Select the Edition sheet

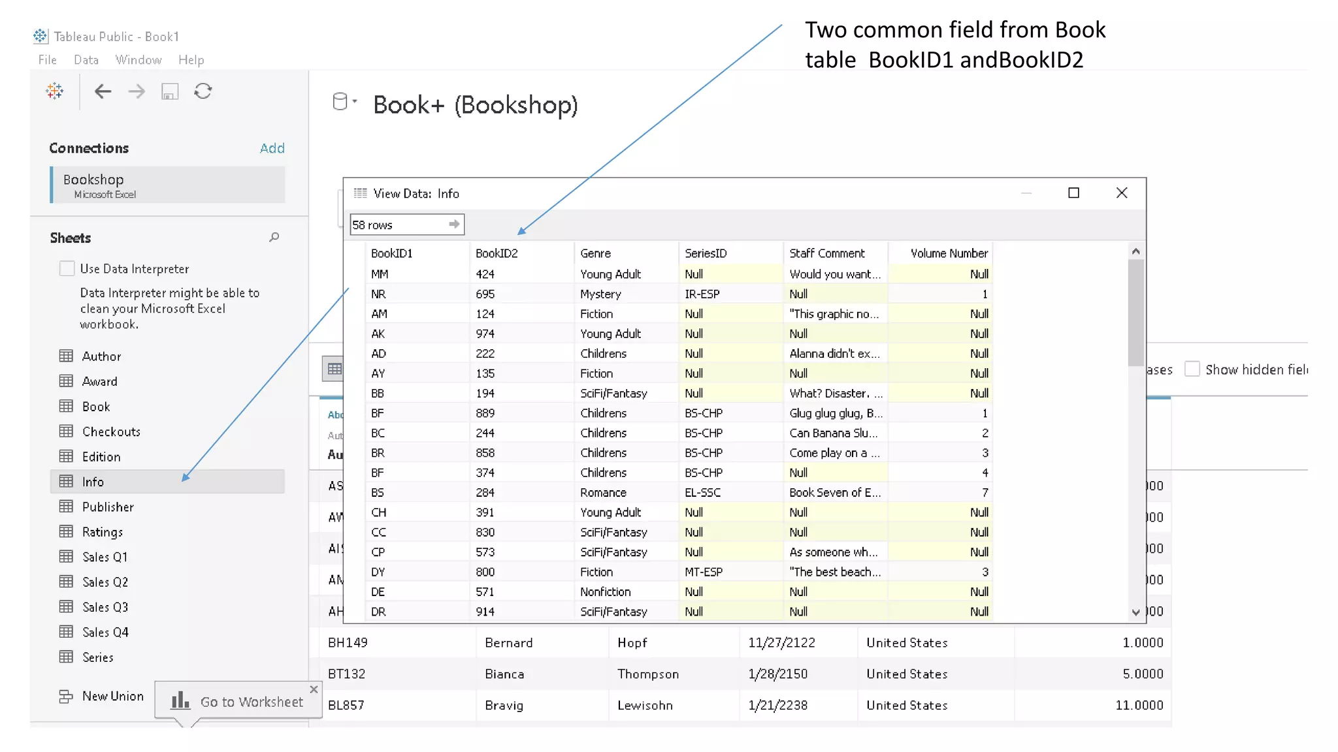coord(101,456)
